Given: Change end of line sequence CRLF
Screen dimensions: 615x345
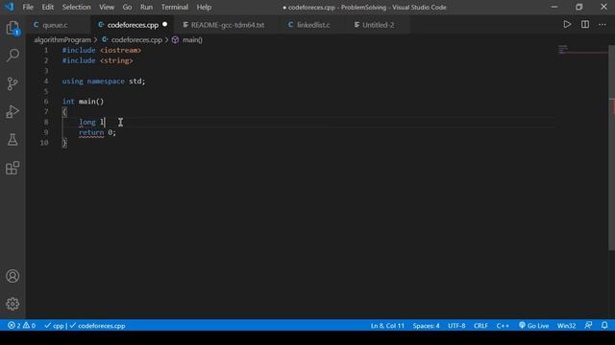Looking at the screenshot, I should tap(480, 326).
